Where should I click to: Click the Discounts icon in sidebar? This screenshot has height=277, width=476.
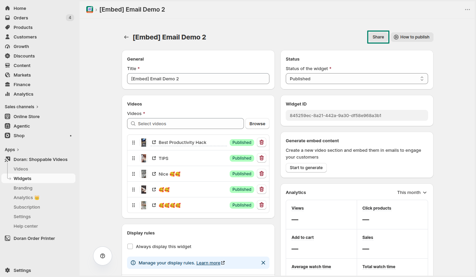pos(7,56)
